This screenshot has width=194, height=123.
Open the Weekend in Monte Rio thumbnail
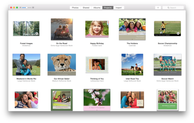point(26,65)
